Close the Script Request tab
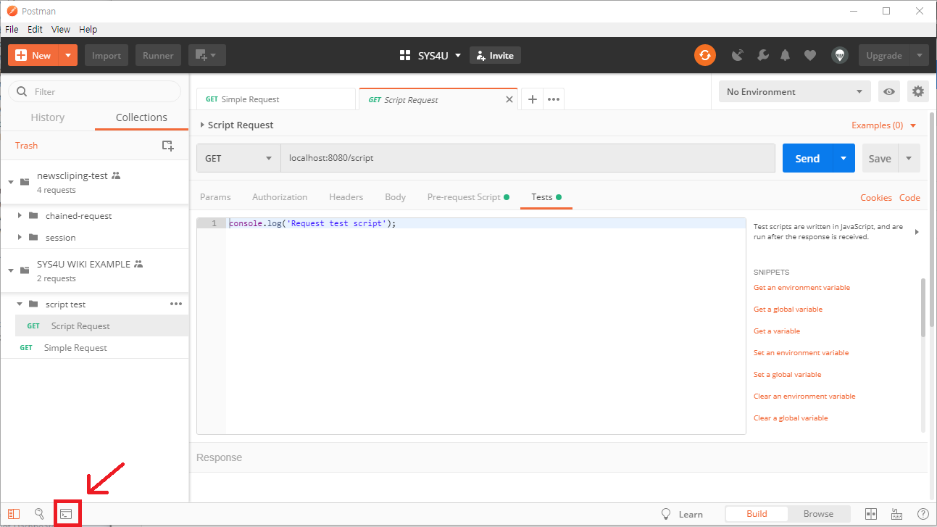Screen dimensions: 937x527 [509, 99]
